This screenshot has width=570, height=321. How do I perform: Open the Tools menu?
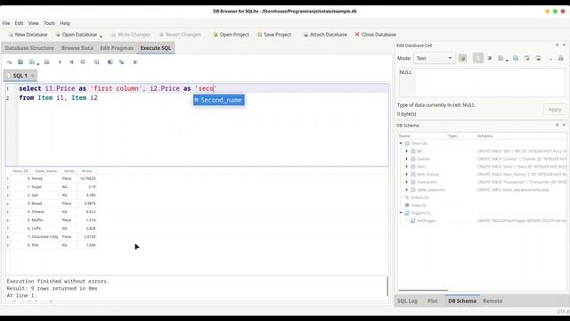49,23
